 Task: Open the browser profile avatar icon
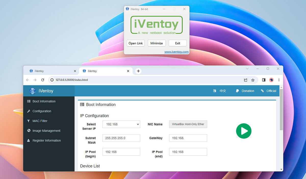(x=271, y=80)
